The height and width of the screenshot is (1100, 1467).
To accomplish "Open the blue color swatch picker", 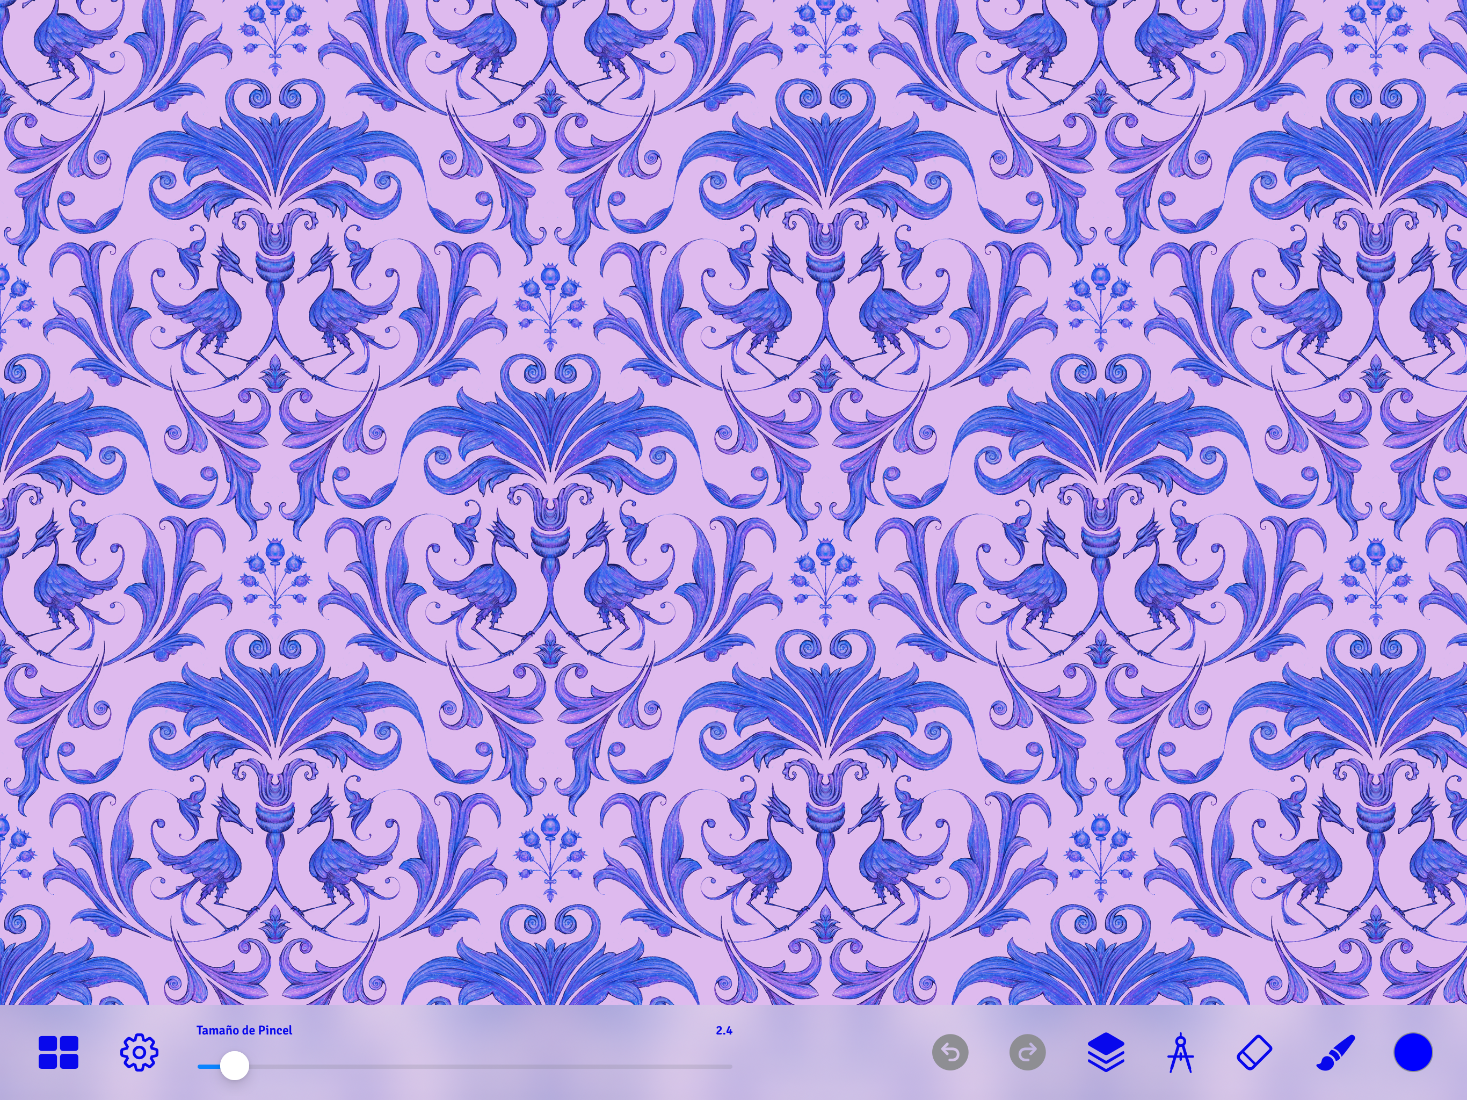I will [x=1413, y=1052].
